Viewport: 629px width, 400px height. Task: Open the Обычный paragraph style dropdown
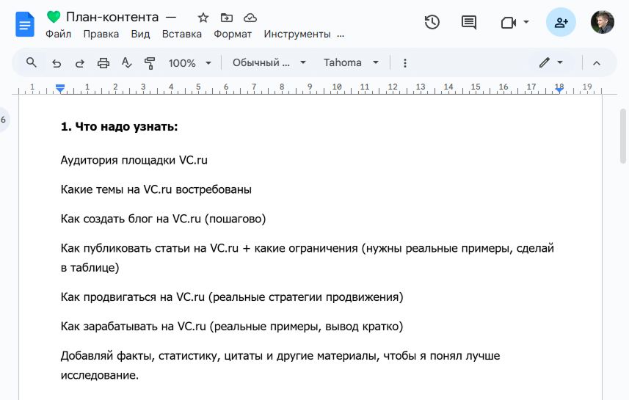click(269, 62)
